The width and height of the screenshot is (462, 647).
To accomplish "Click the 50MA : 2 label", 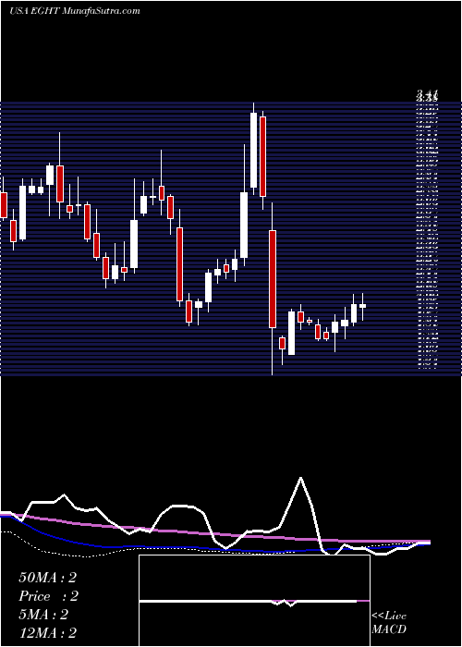I will point(48,578).
